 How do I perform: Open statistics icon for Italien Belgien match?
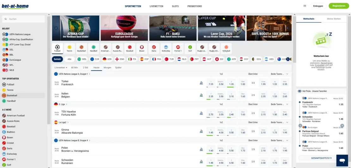[201, 95]
